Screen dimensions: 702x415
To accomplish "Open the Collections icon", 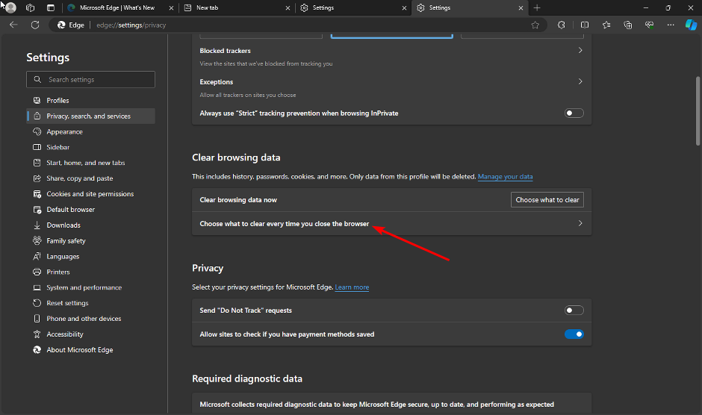I will [x=627, y=25].
